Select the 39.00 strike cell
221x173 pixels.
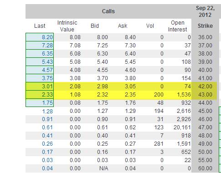point(205,62)
